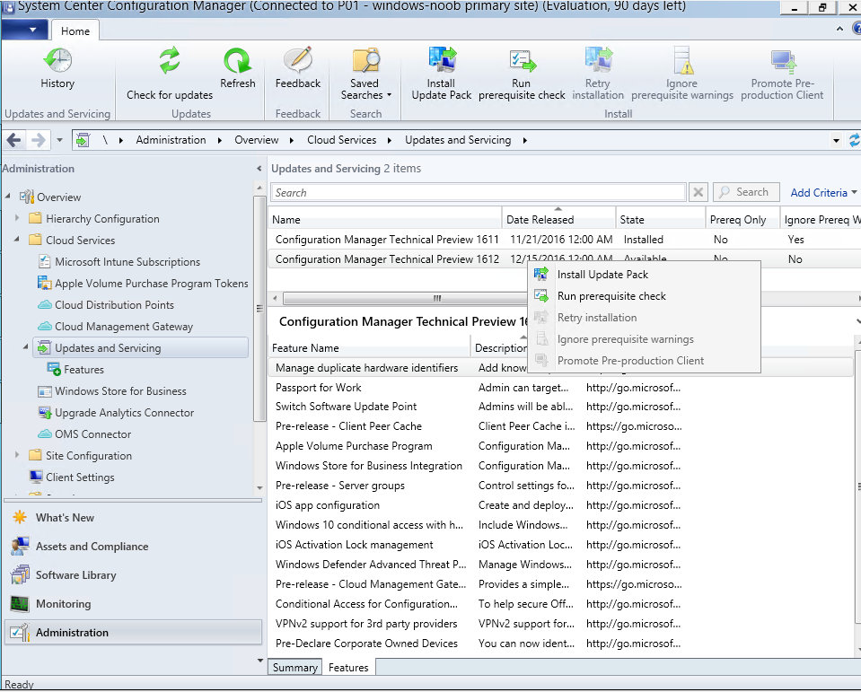The height and width of the screenshot is (692, 861).
Task: Collapse the Cloud Services tree node
Action: 16,240
